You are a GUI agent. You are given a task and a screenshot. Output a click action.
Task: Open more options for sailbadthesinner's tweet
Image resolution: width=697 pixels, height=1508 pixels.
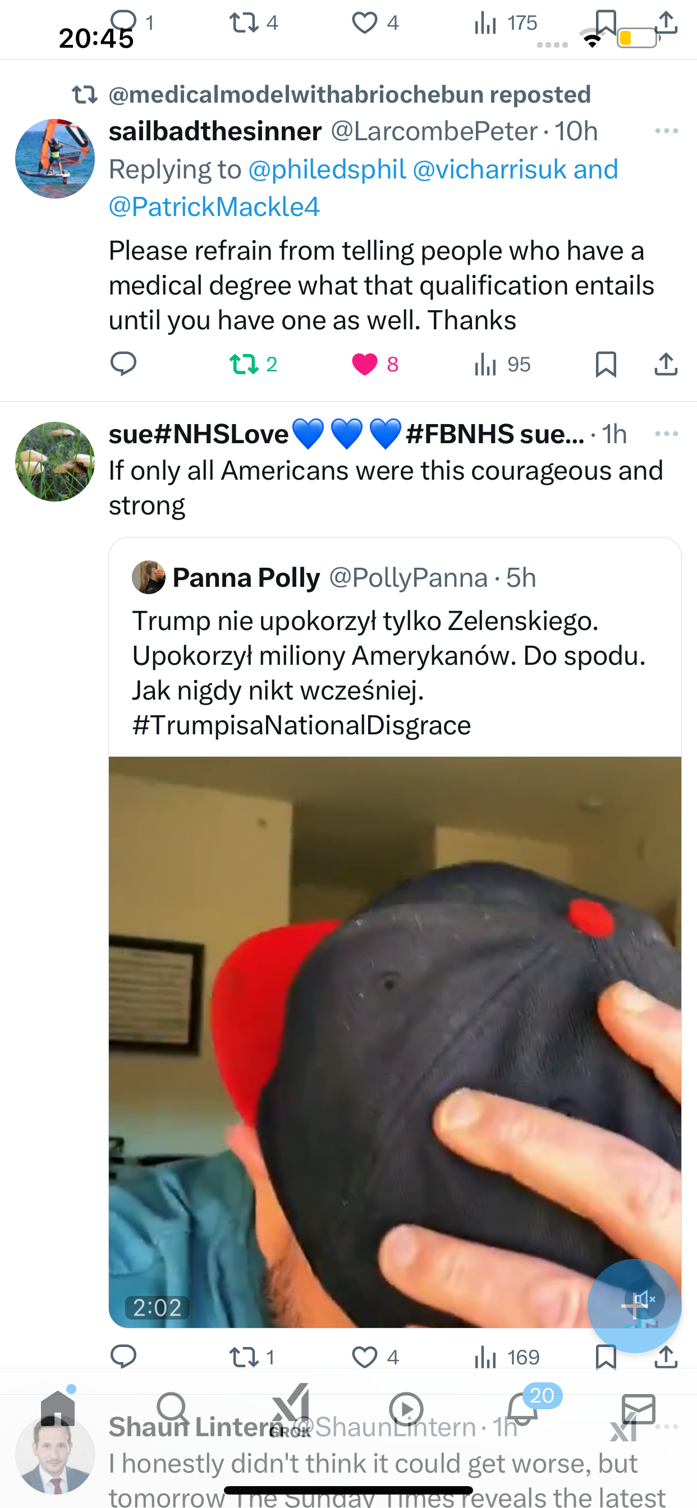tap(667, 131)
